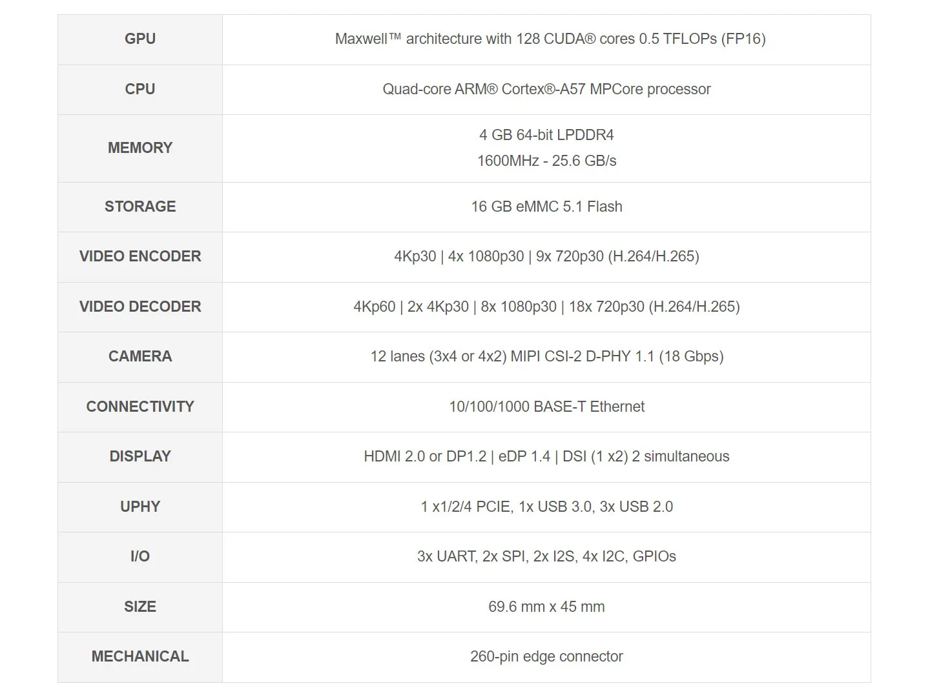
Task: Click the UPHY row label
Action: tap(140, 507)
